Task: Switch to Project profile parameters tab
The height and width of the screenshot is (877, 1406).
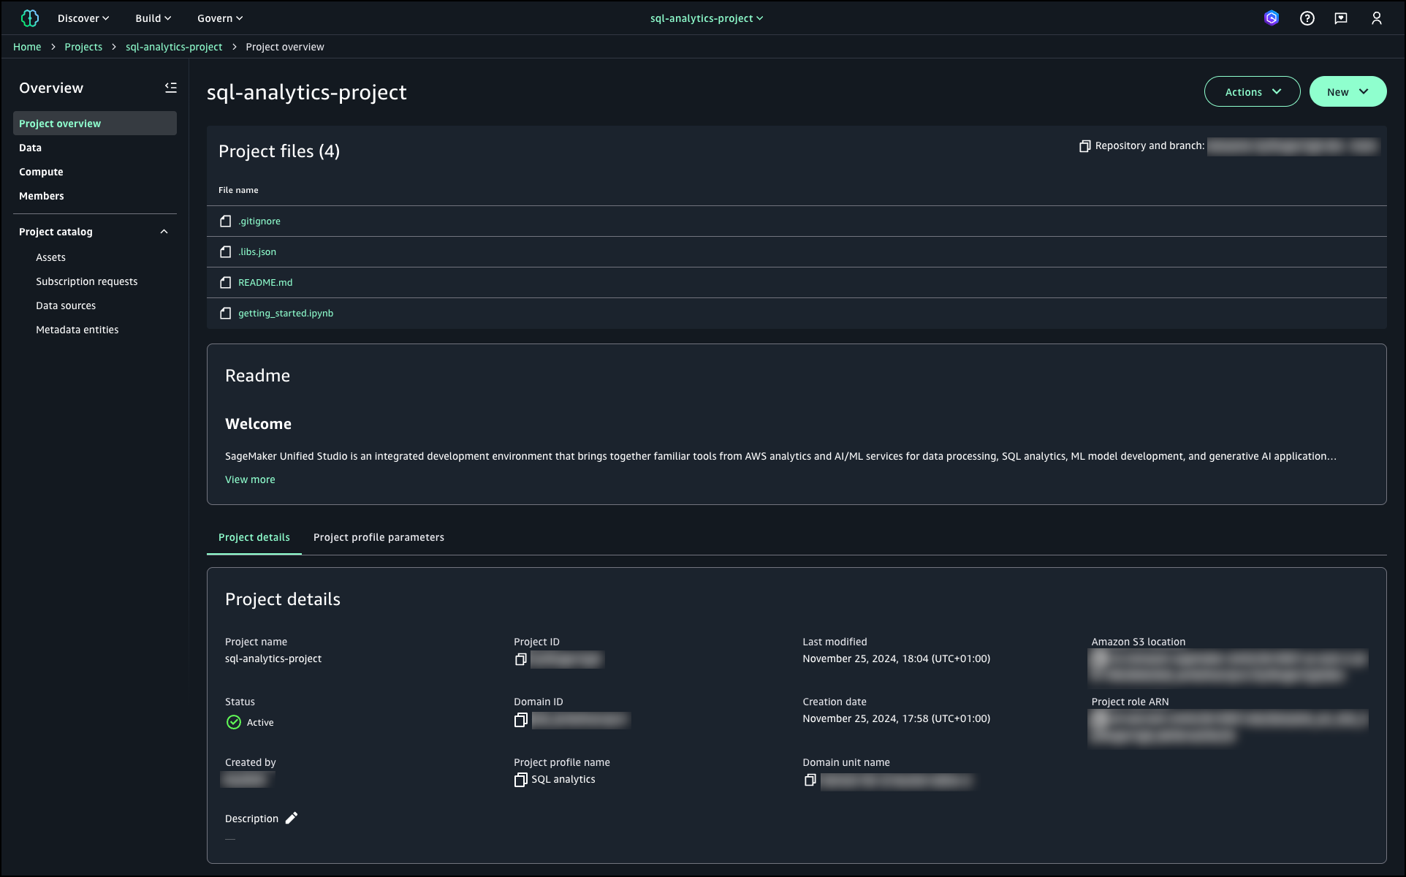Action: click(x=379, y=537)
